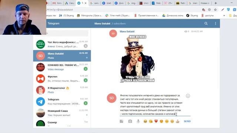This screenshot has width=237, height=133.
Task: Close the active Telegram browser tab
Action: pos(86,3)
